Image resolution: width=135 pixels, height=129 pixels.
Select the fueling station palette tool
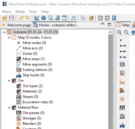122,64
